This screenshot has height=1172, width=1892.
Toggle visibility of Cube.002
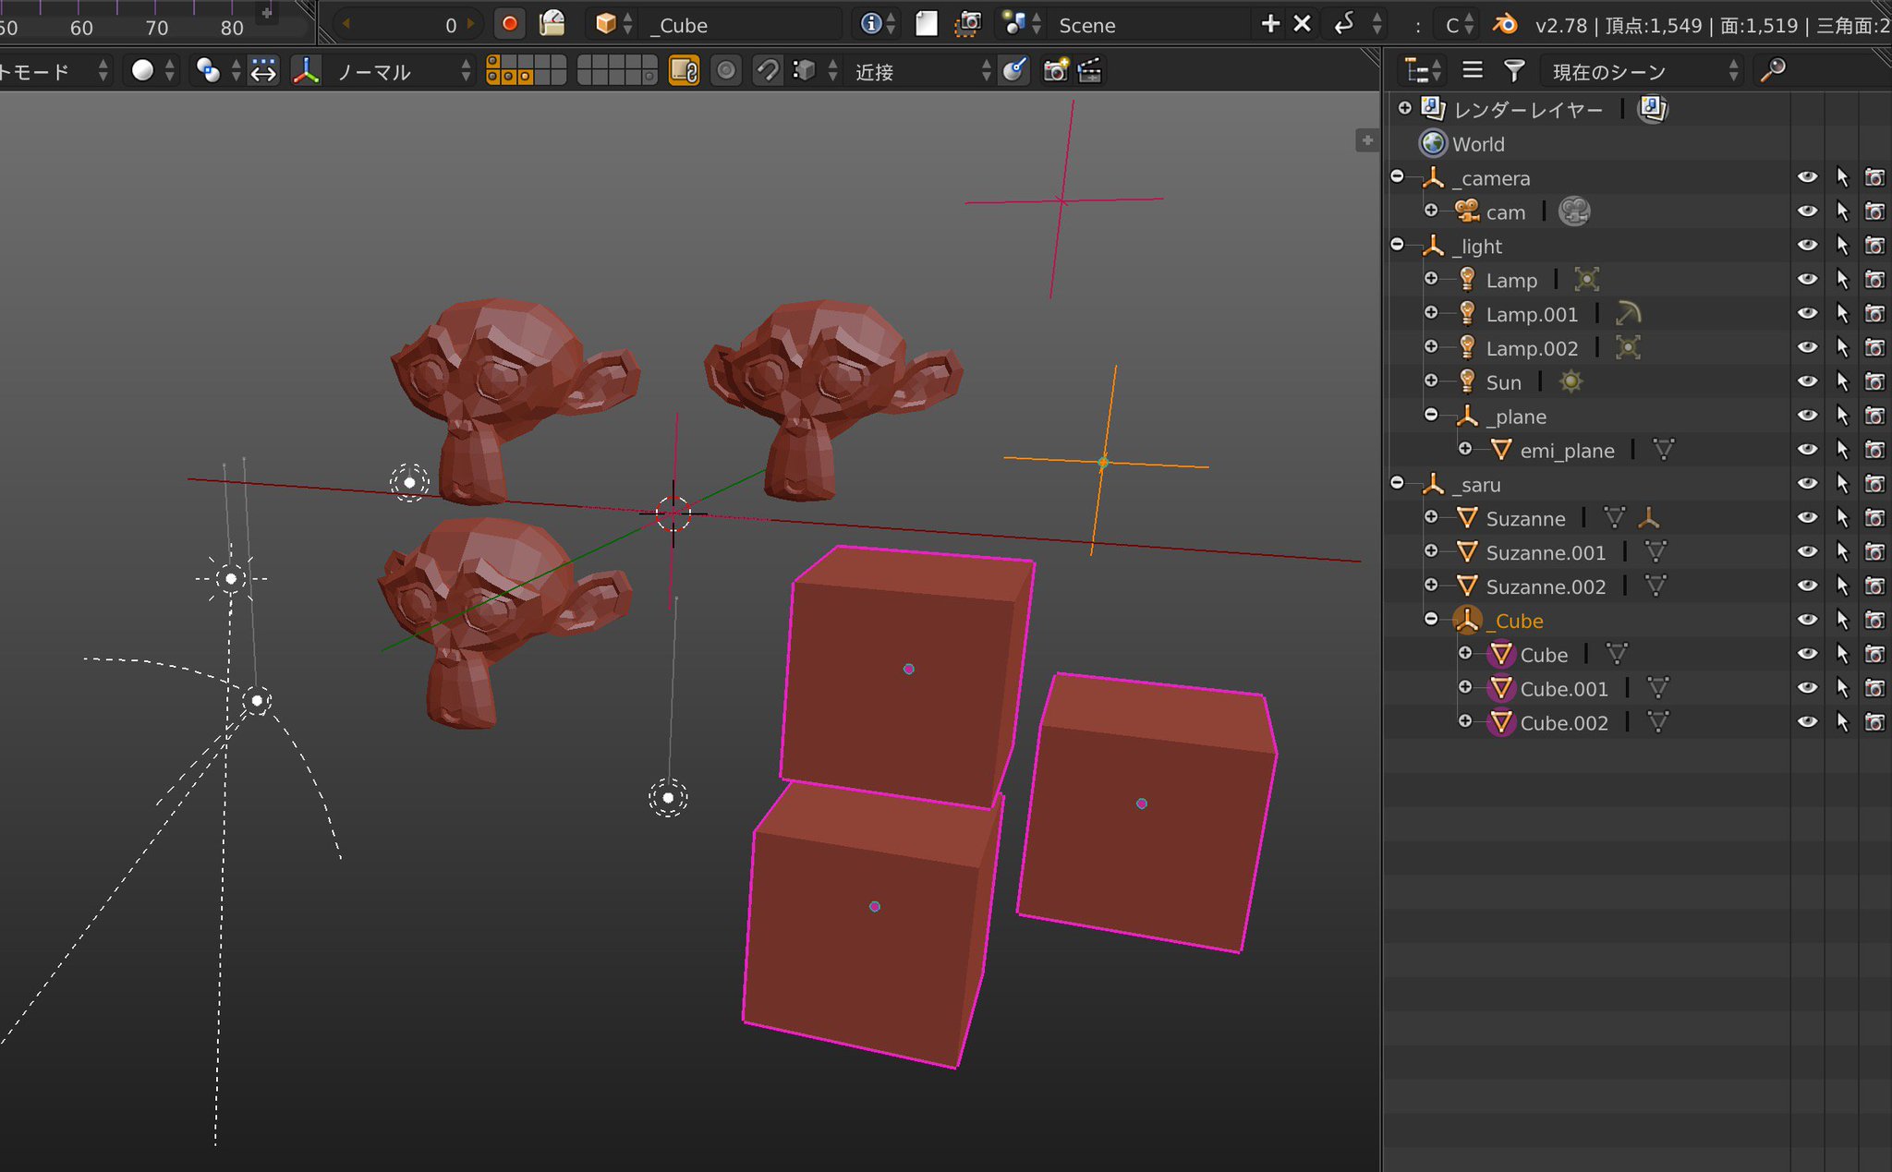coord(1807,722)
